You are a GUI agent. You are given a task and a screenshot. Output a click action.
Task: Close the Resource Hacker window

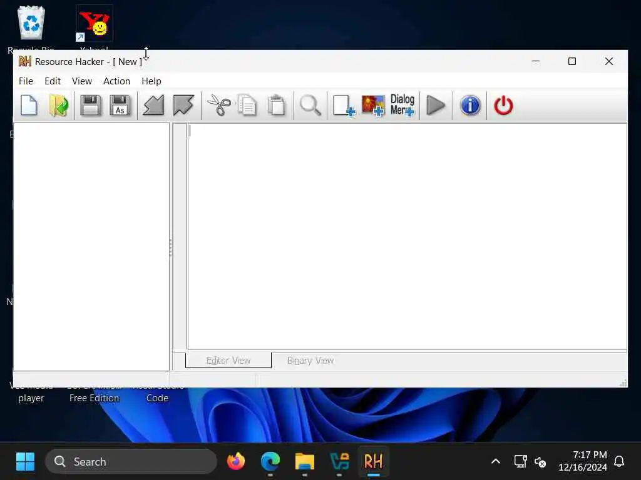point(608,61)
